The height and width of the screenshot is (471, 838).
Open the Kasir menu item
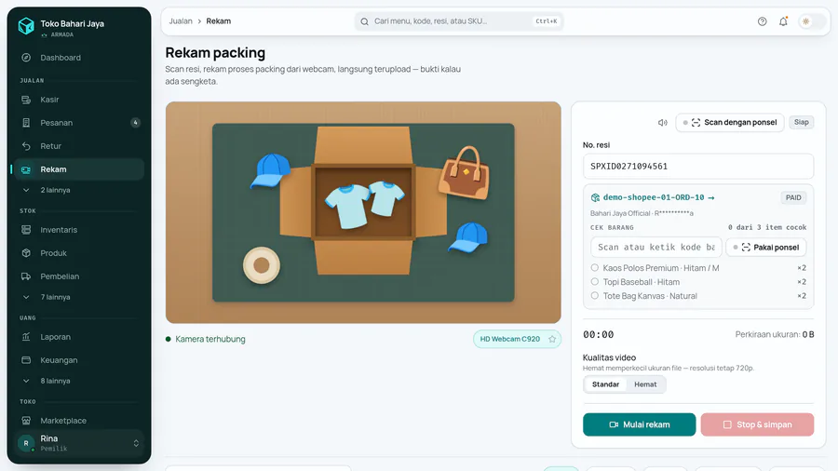[78, 100]
